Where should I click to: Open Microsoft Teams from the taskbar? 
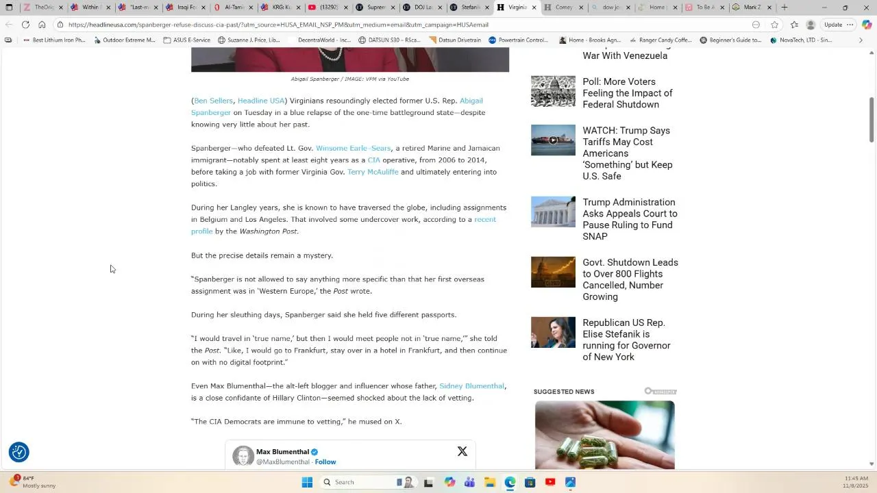click(x=469, y=482)
